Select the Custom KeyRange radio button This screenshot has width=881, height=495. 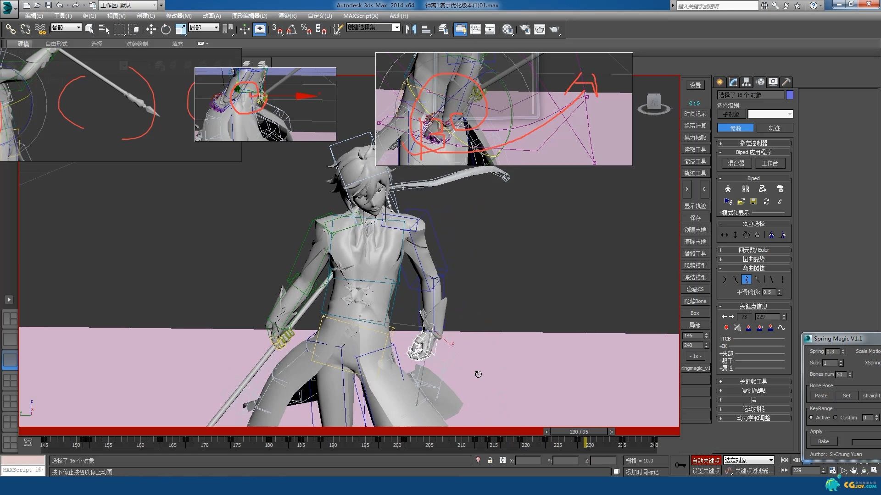click(836, 418)
